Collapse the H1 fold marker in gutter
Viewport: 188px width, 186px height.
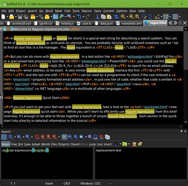(x=1, y=29)
